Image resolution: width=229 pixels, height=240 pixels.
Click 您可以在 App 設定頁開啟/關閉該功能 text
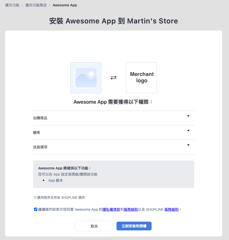[x=68, y=174]
